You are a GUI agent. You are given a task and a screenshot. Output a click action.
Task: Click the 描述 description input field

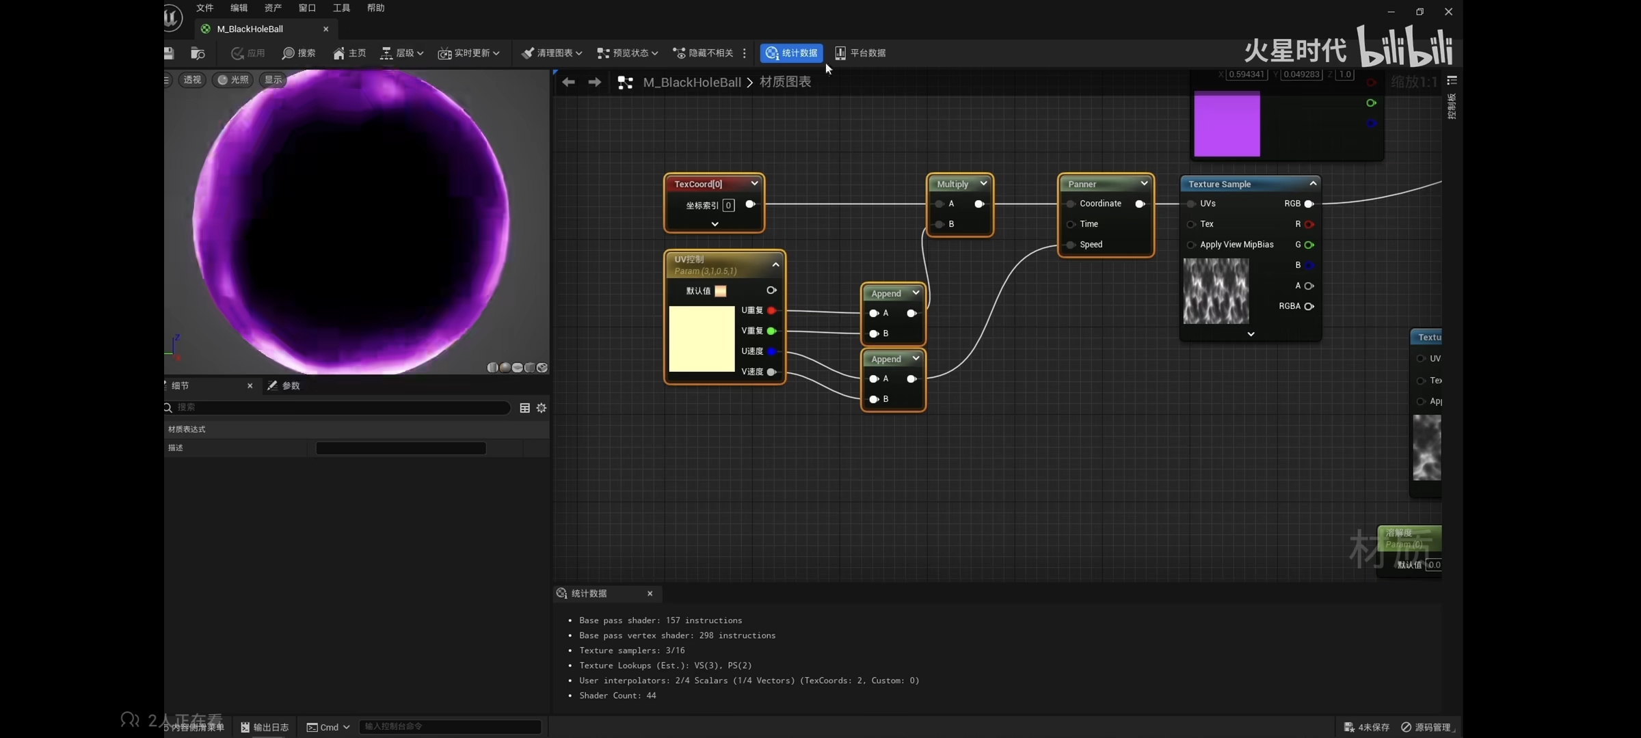[x=401, y=448]
